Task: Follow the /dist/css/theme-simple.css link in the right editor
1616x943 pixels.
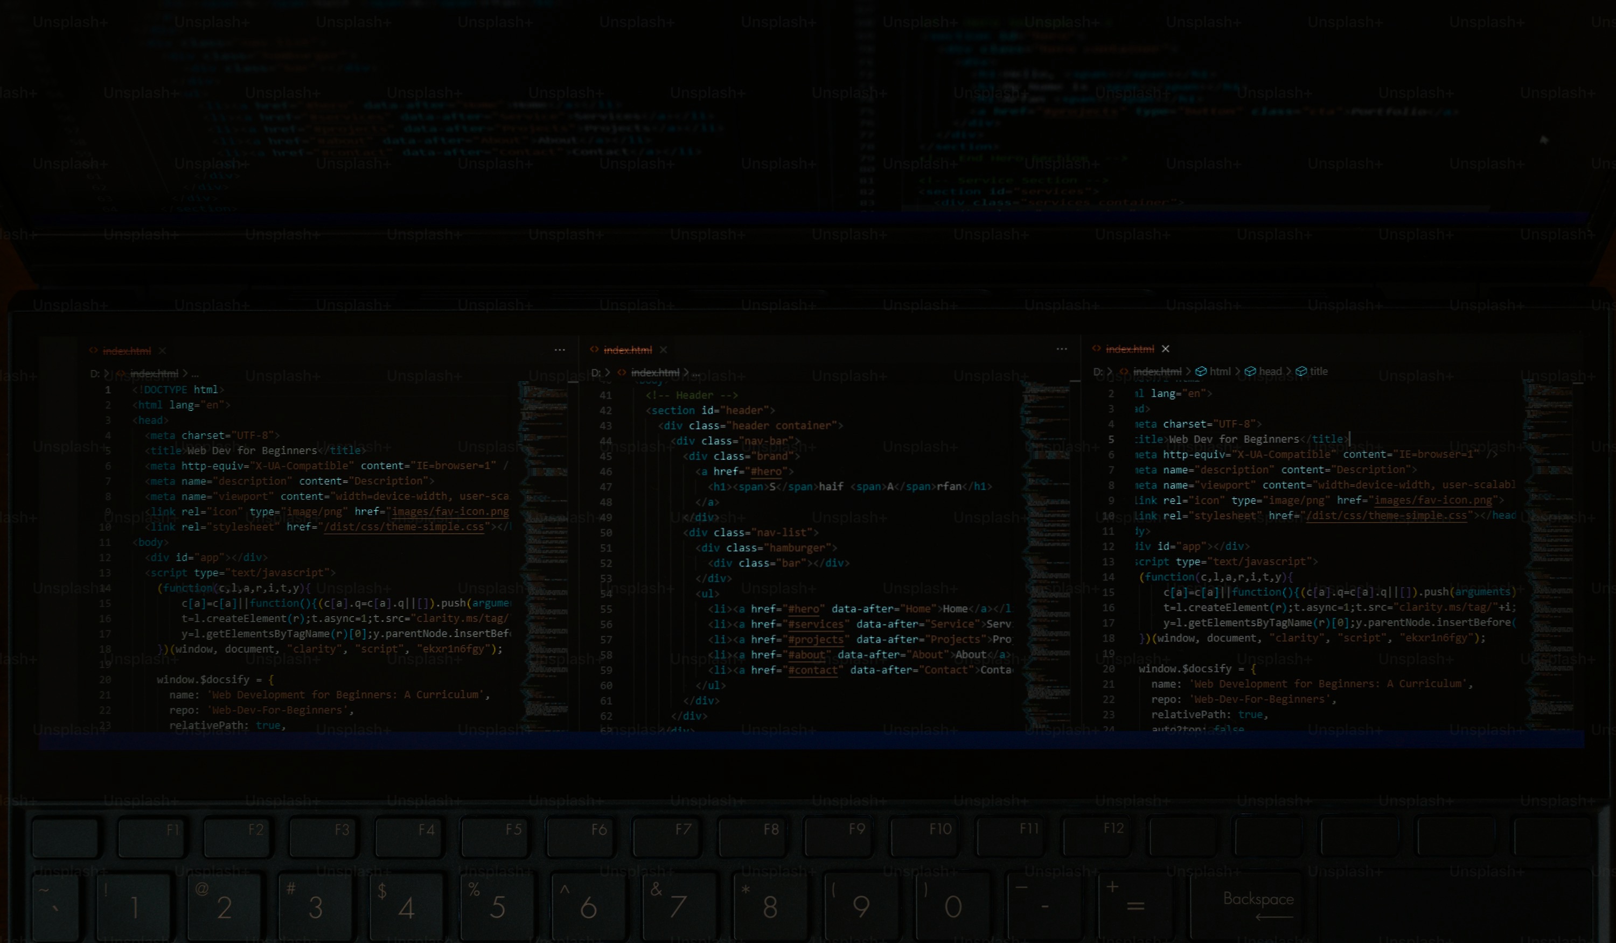Action: click(1386, 516)
